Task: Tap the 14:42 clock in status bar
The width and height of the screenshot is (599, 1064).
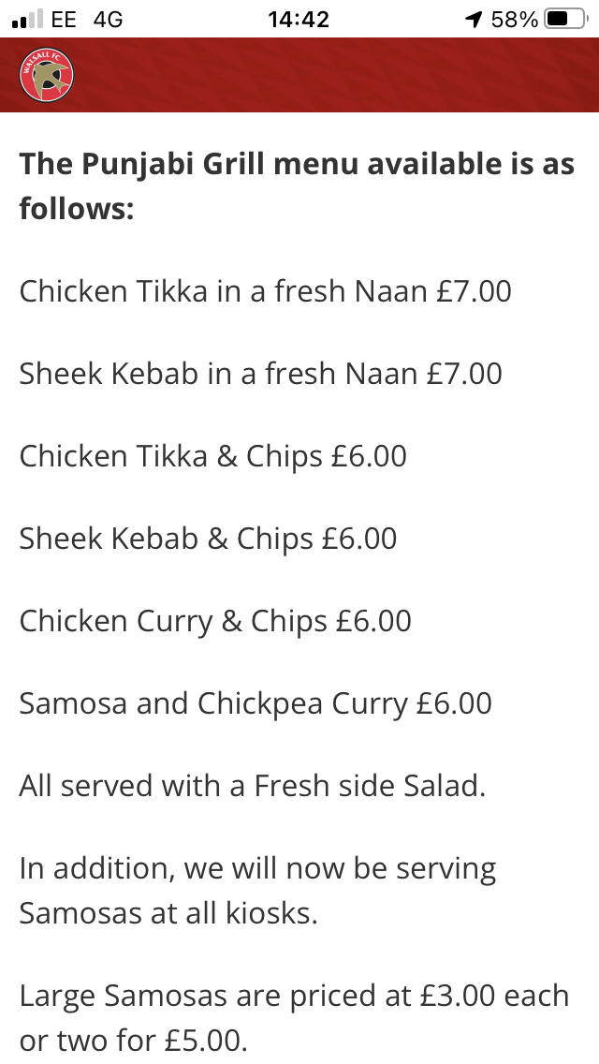Action: pos(299,19)
